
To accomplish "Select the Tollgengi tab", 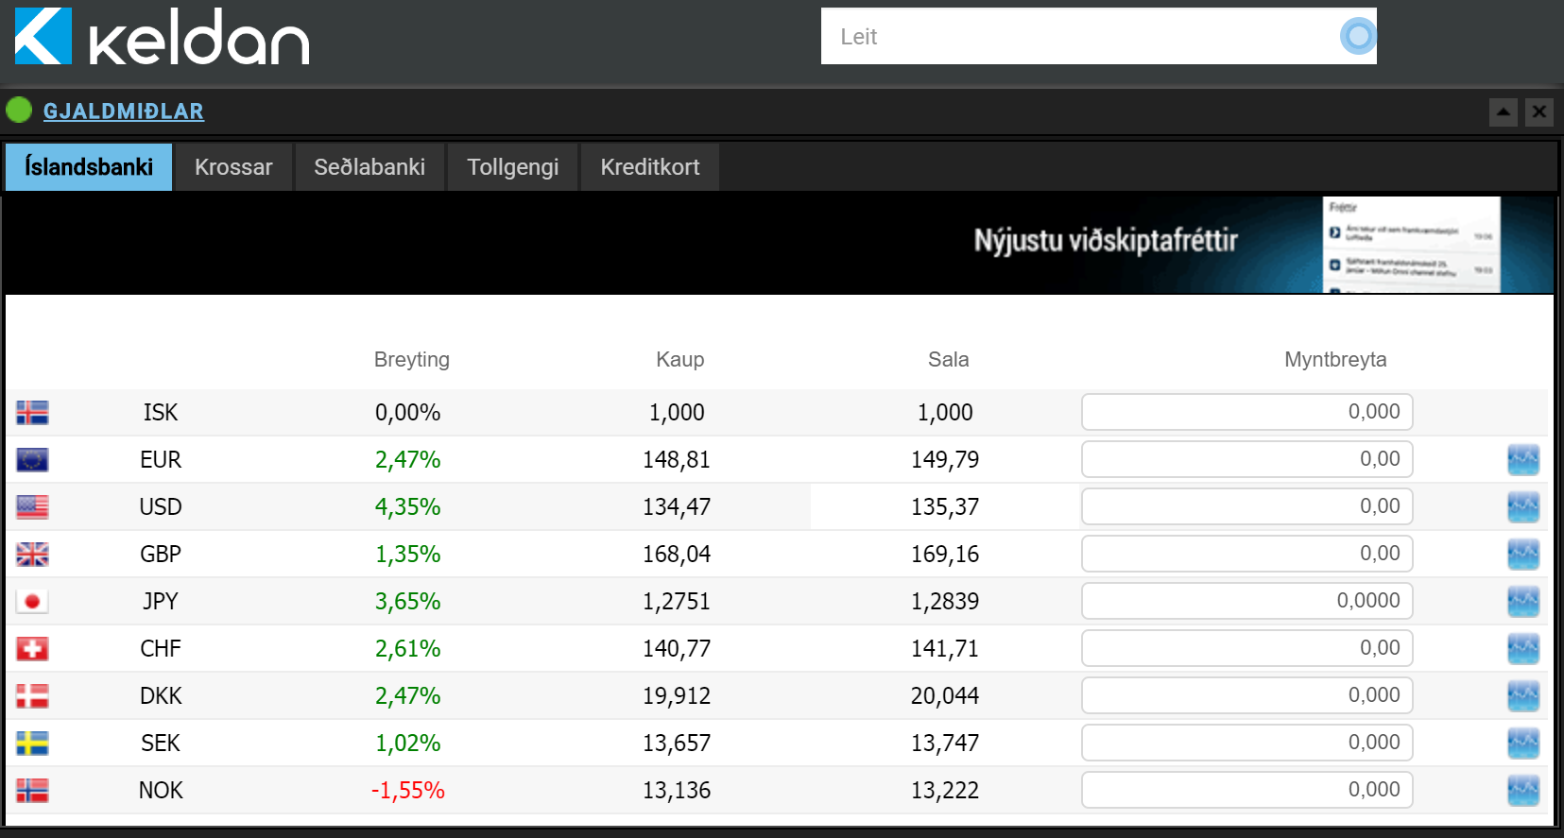I will [512, 167].
